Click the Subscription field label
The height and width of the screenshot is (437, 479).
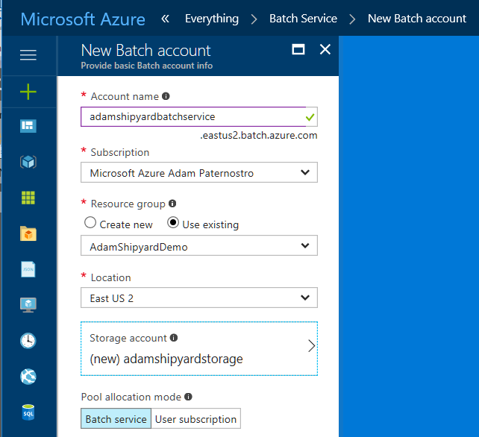[x=119, y=152]
